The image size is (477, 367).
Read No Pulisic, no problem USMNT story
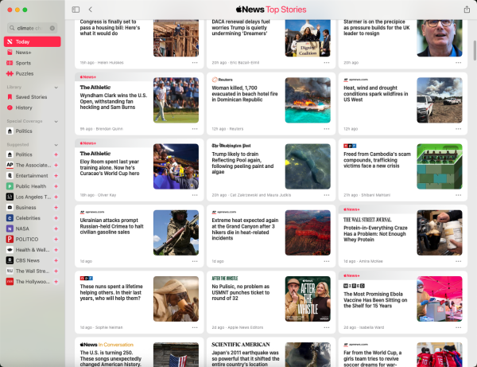(241, 292)
